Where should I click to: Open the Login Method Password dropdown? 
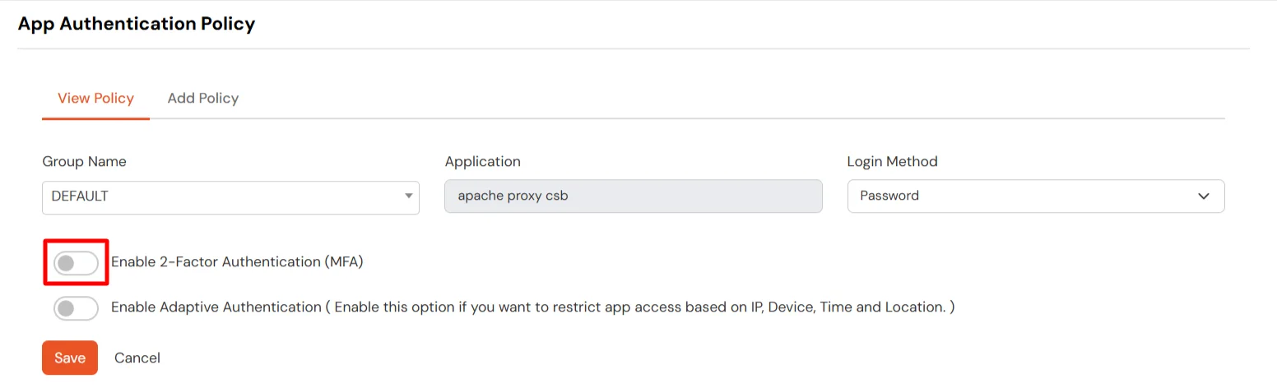[x=1035, y=196]
